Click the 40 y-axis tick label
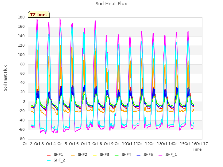This screenshot has width=223, height=167. (x=22, y=83)
